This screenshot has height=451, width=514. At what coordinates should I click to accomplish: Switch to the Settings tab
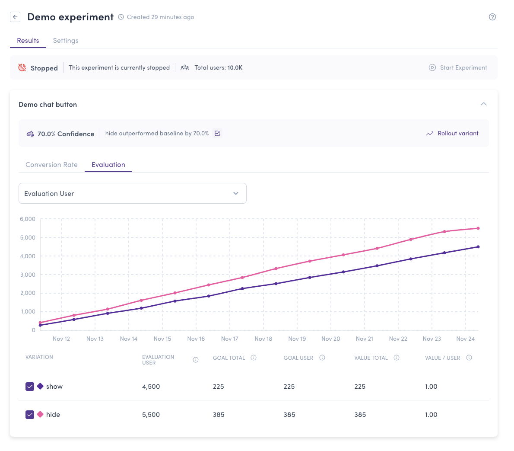66,40
